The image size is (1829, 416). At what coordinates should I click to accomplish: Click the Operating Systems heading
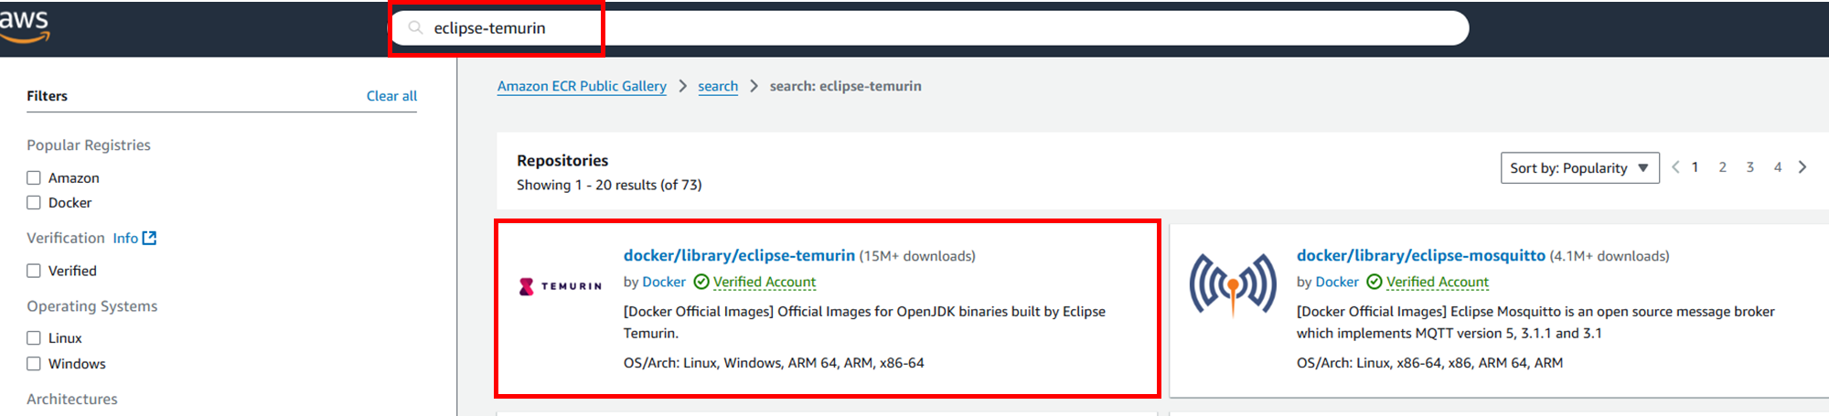(x=92, y=306)
